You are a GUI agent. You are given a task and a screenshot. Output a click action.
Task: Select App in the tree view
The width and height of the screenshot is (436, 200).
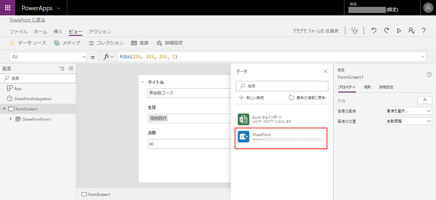pos(18,88)
